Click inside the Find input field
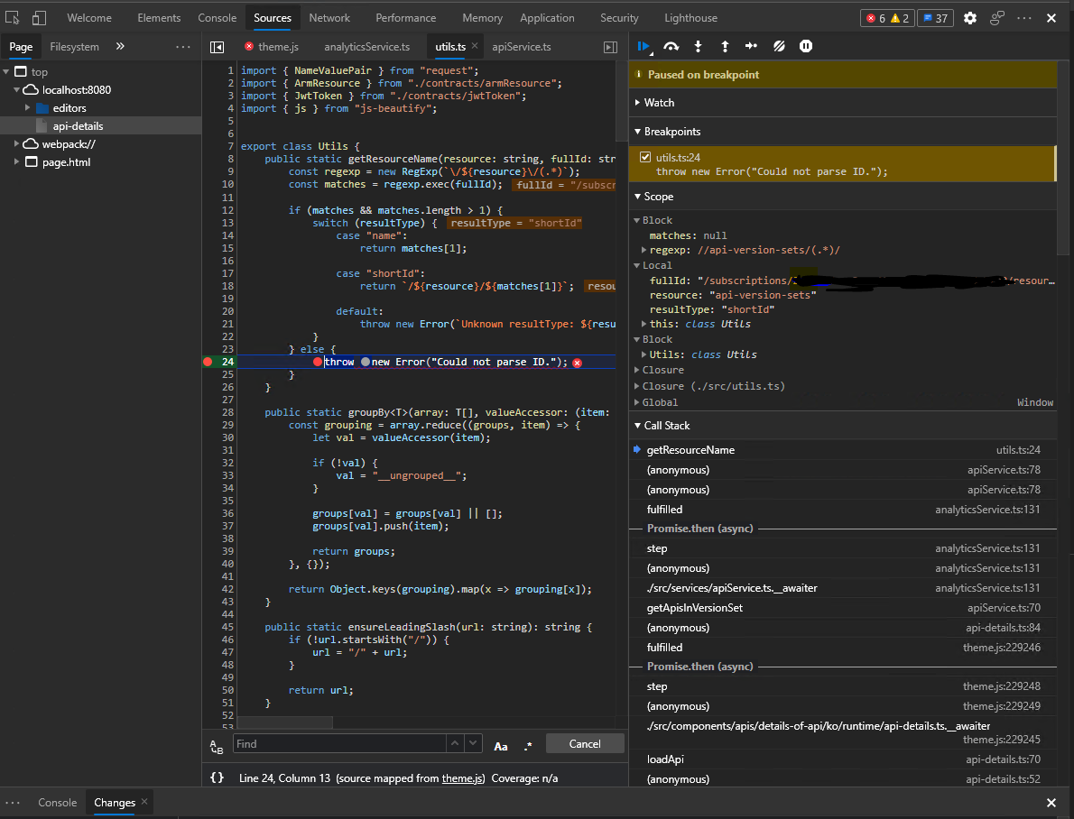This screenshot has height=819, width=1074. coord(339,743)
